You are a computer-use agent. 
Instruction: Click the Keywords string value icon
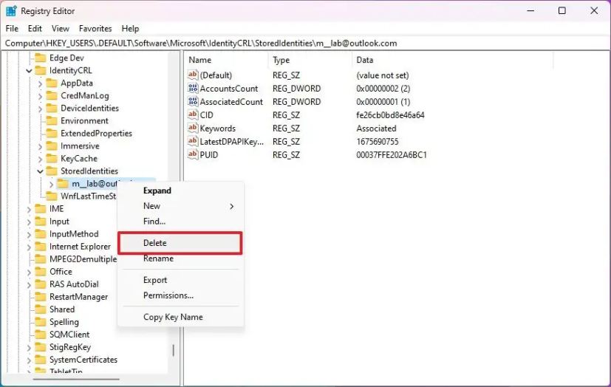tap(193, 128)
